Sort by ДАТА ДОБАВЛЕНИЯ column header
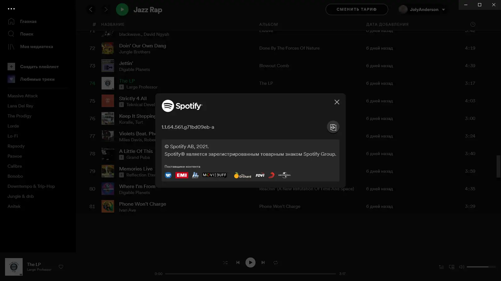501x281 pixels. coord(387,24)
